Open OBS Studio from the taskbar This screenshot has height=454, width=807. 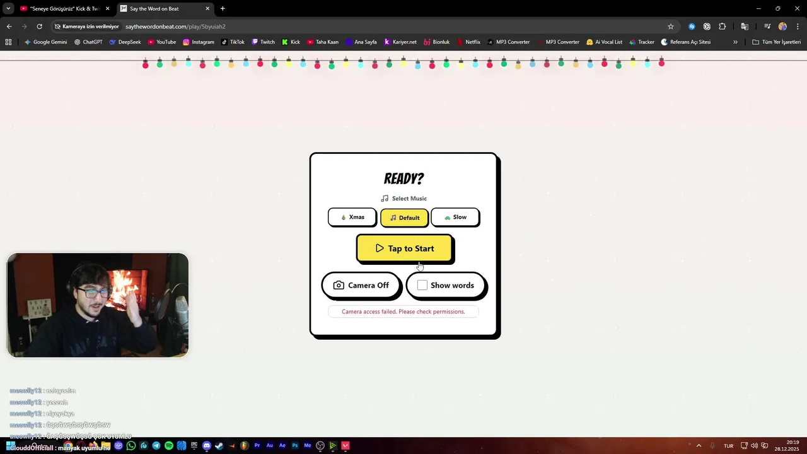pos(320,446)
